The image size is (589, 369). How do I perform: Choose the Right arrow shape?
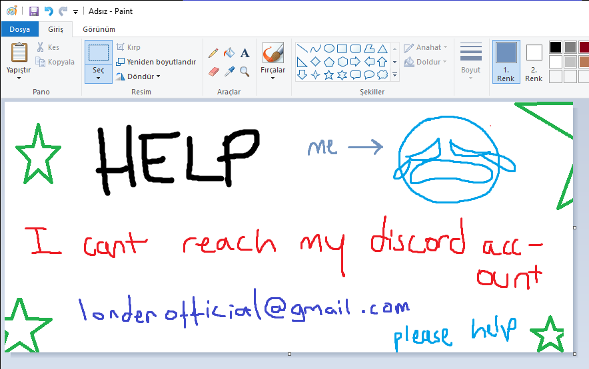356,61
